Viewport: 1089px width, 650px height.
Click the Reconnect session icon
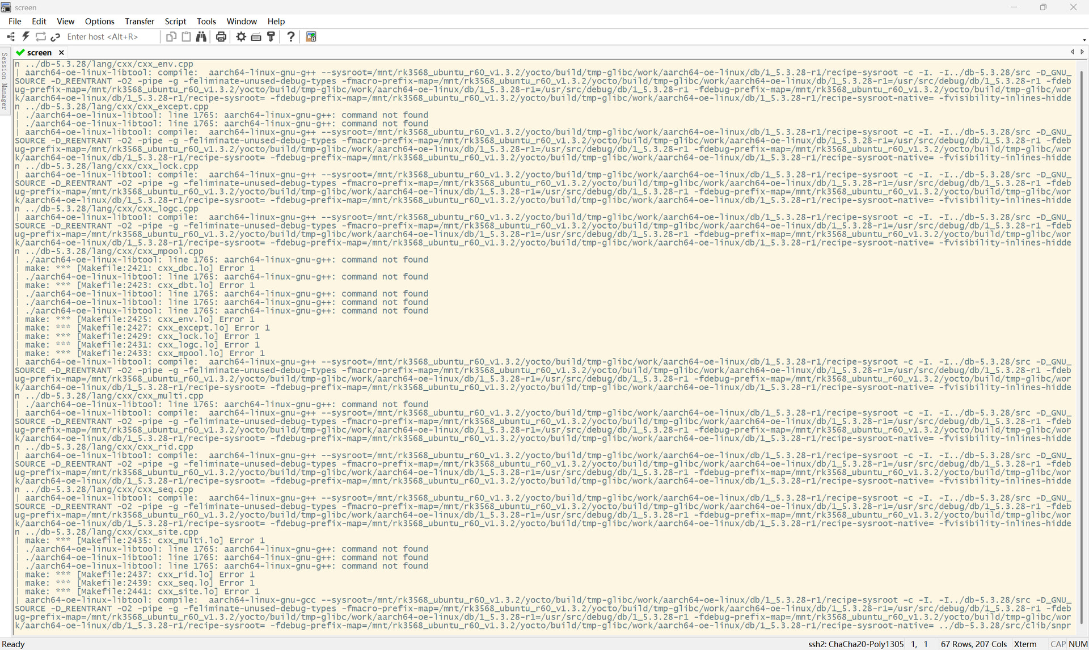[40, 37]
